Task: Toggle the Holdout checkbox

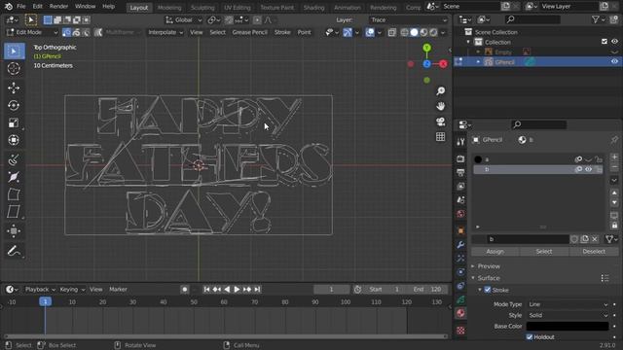Action: pyautogui.click(x=530, y=337)
